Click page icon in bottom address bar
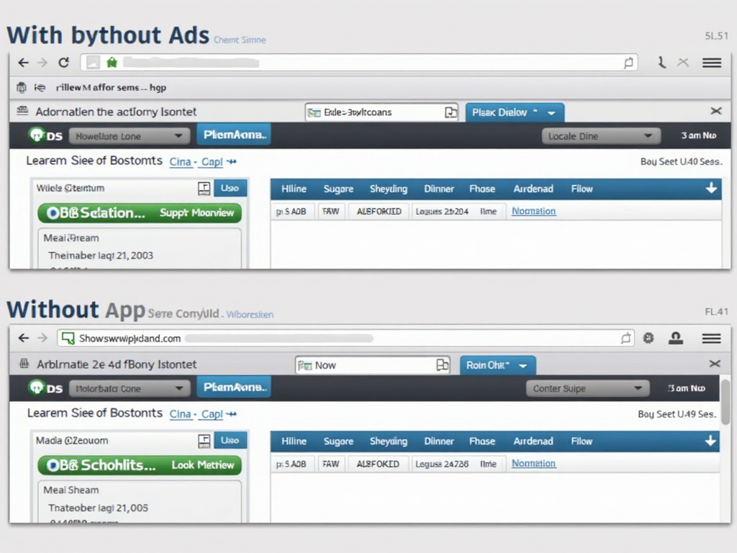737x553 pixels. coord(68,338)
